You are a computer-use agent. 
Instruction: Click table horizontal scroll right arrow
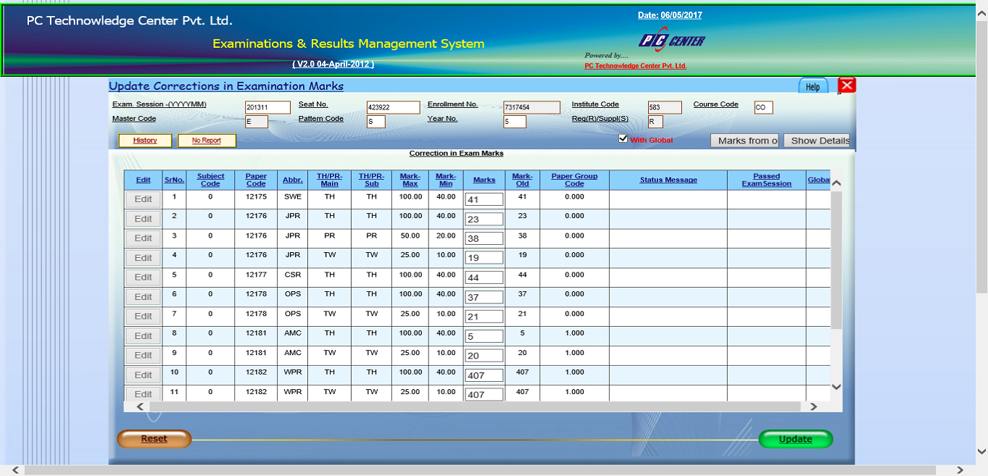[813, 407]
